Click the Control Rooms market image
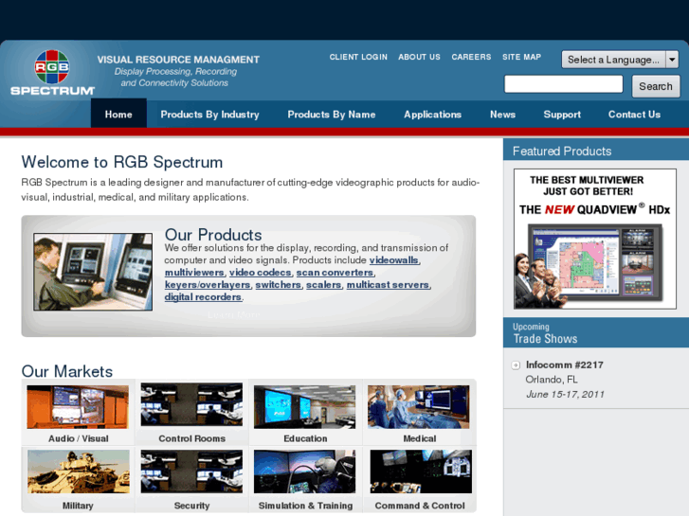This screenshot has width=689, height=516. point(191,404)
